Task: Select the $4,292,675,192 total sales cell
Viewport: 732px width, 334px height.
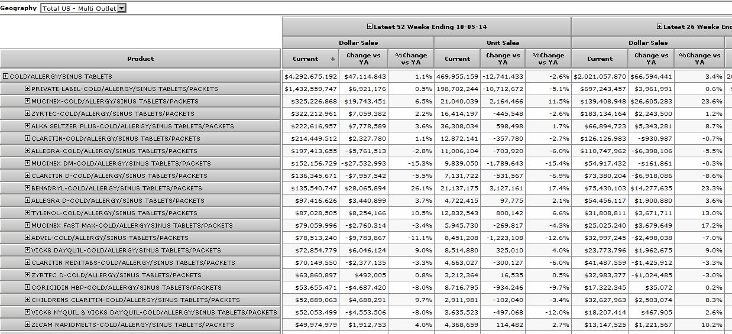Action: [x=310, y=76]
